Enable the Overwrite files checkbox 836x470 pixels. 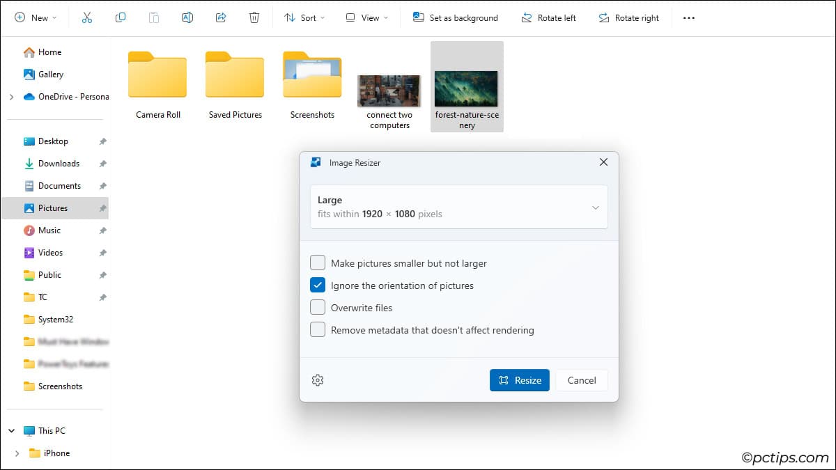318,307
